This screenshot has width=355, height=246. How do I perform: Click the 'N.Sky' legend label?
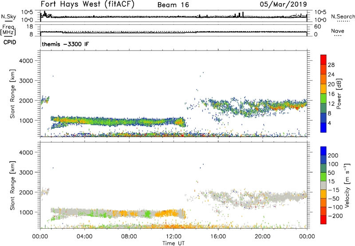[8, 16]
